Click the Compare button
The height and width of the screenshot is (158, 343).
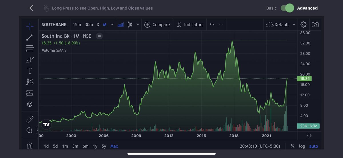(157, 25)
